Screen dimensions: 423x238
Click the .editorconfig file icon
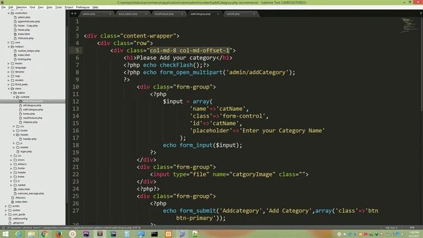click(x=10, y=219)
